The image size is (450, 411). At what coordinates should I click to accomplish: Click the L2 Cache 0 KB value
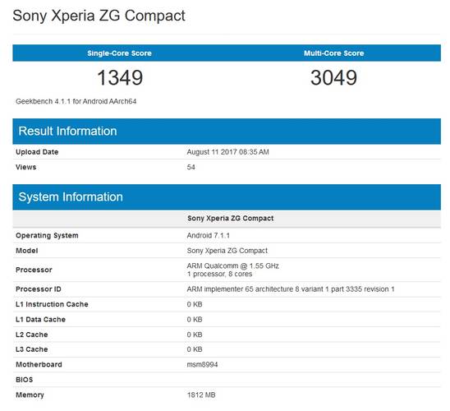click(195, 335)
